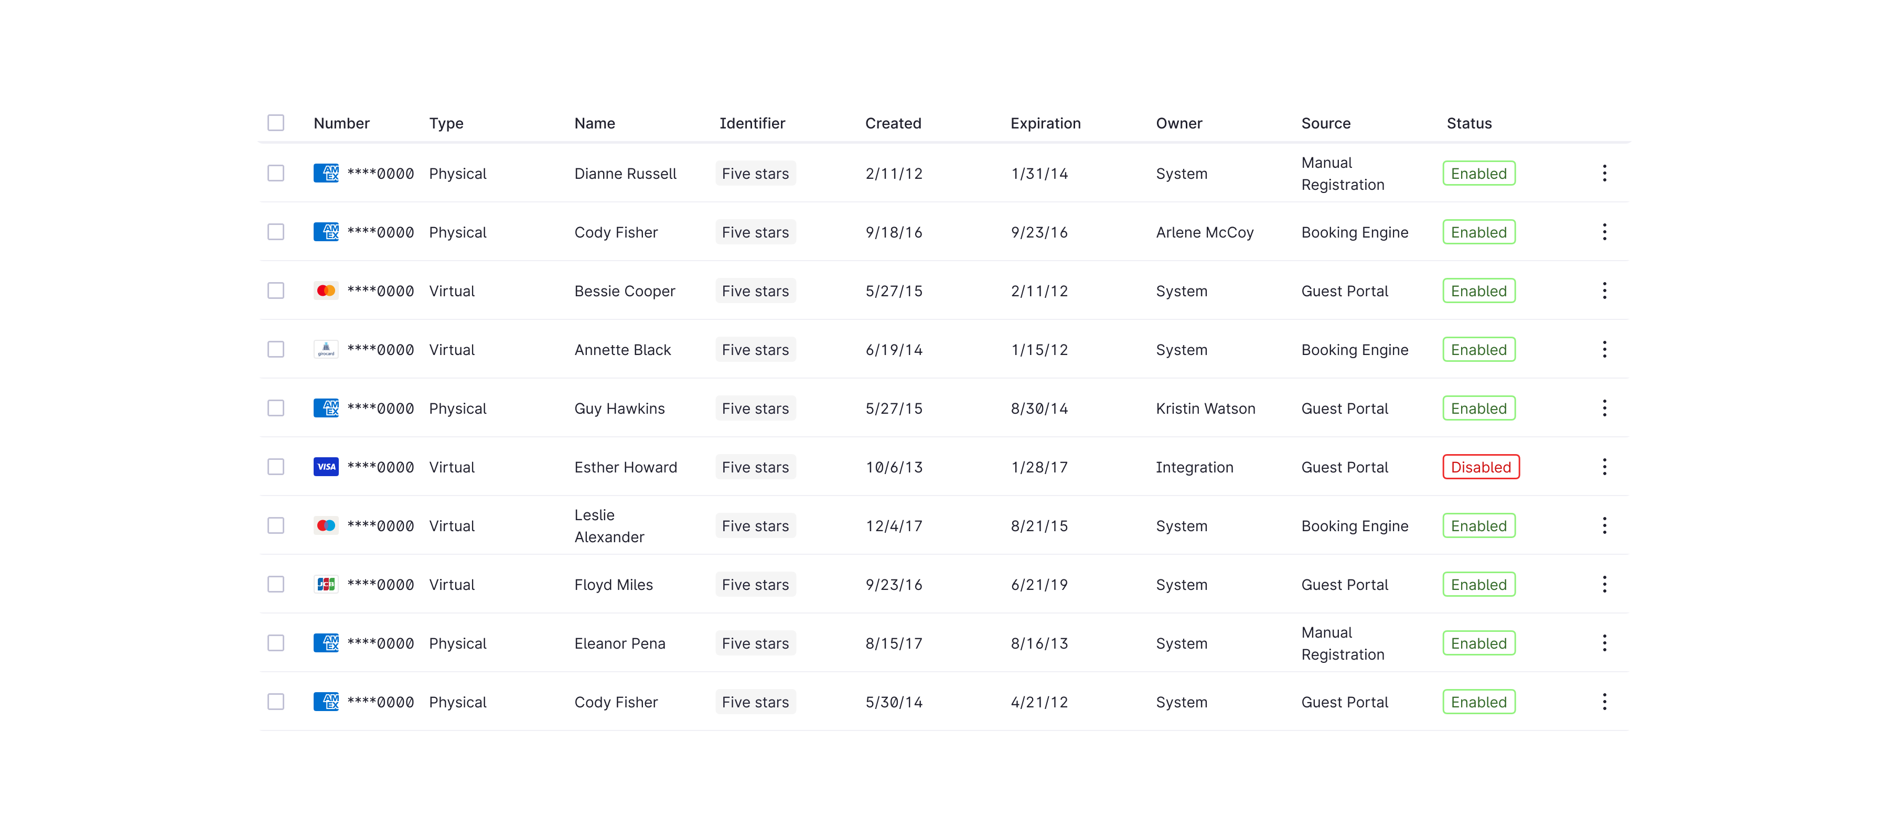
Task: Click the JCB card icon for Floyd Miles
Action: (x=325, y=584)
